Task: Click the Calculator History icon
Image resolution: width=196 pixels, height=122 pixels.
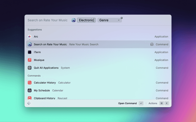Action: pyautogui.click(x=29, y=83)
